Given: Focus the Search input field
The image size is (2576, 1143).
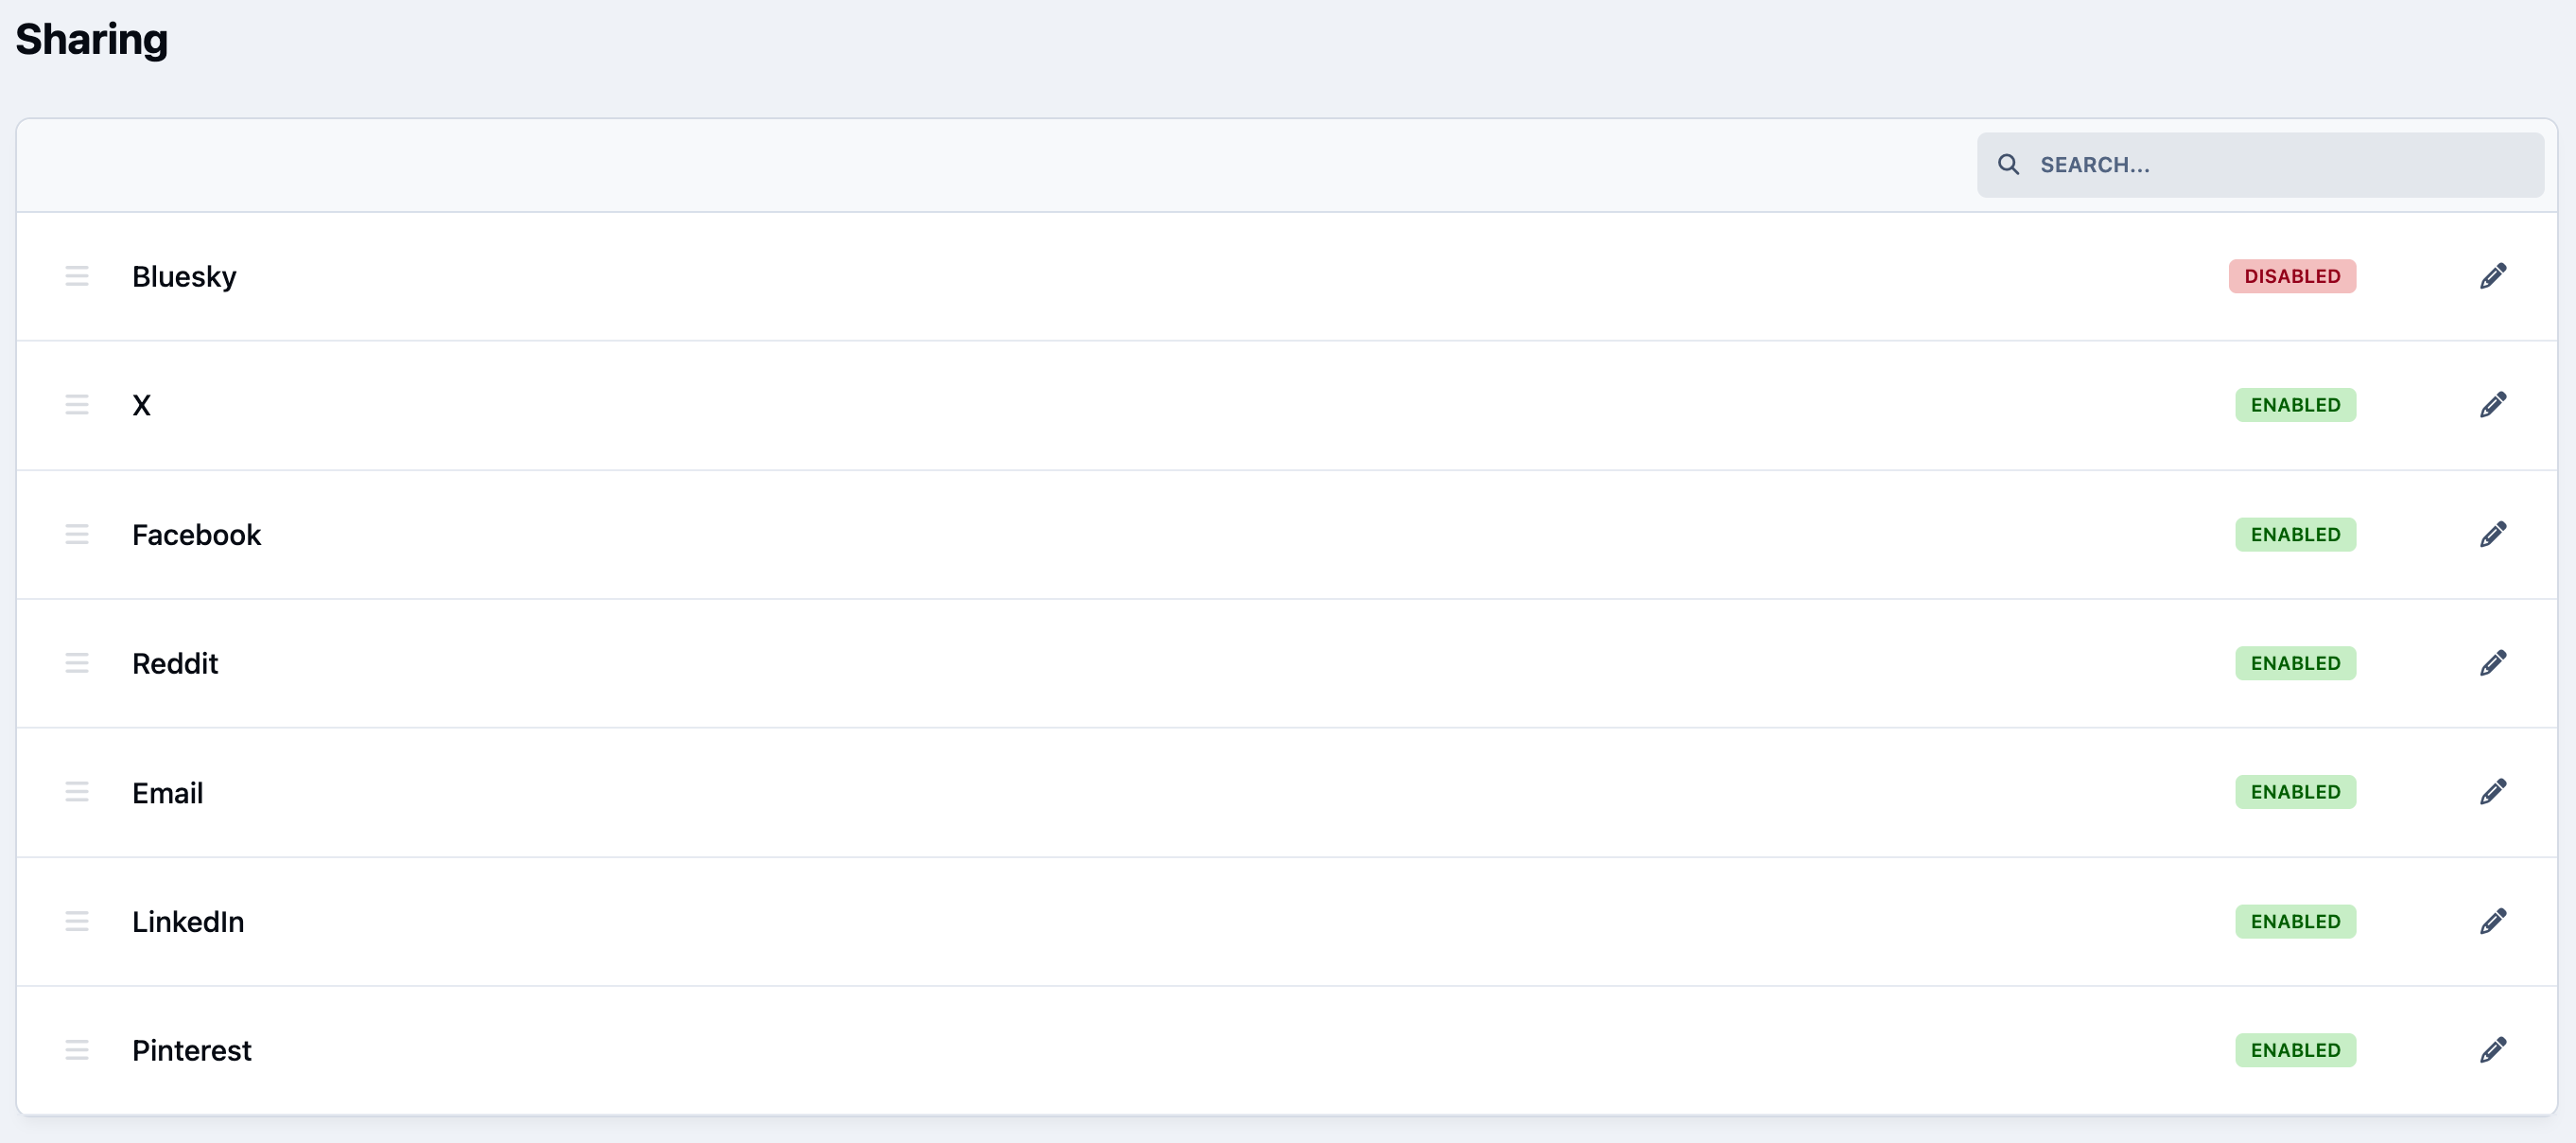Looking at the screenshot, I should 2260,166.
